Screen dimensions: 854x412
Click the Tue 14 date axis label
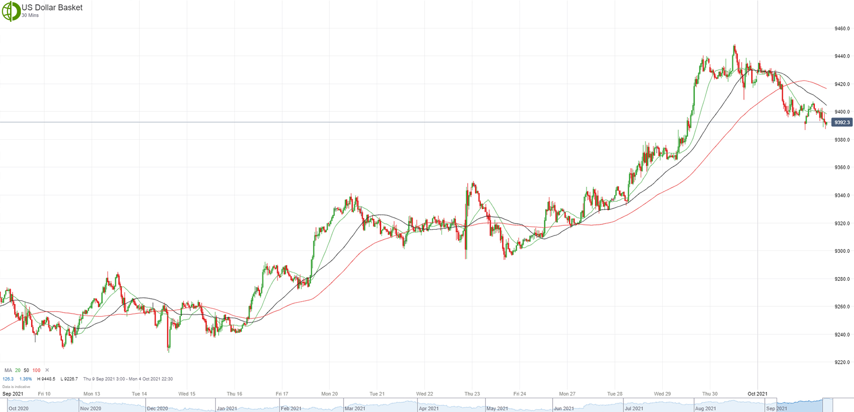click(x=139, y=394)
